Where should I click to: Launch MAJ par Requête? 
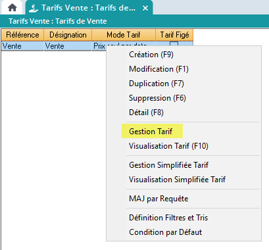click(x=159, y=199)
